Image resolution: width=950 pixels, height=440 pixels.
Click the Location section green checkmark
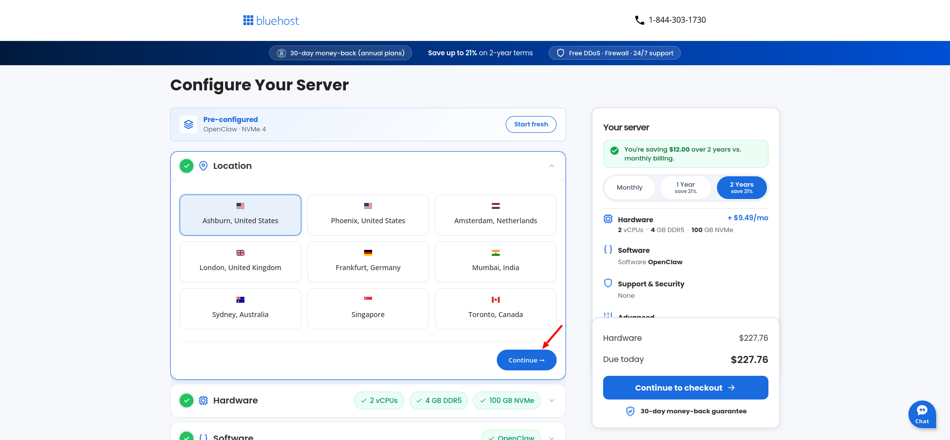(x=187, y=166)
